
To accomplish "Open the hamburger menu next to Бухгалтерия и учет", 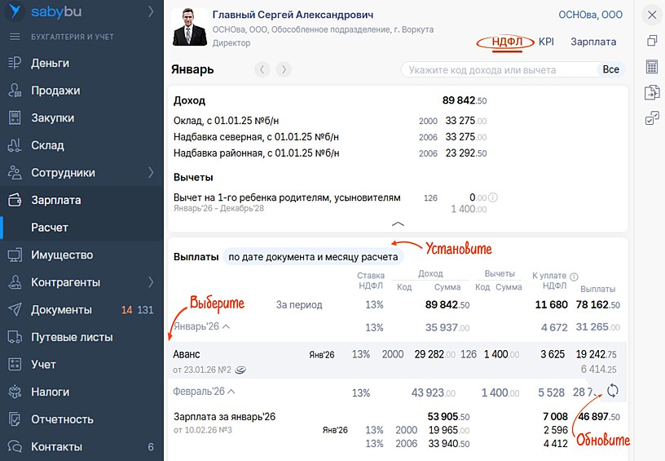I will (x=14, y=37).
